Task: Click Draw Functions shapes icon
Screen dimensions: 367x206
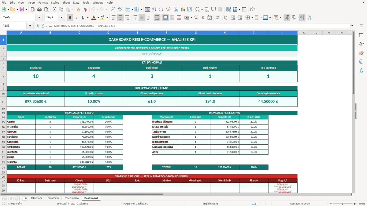Action: coord(252,9)
